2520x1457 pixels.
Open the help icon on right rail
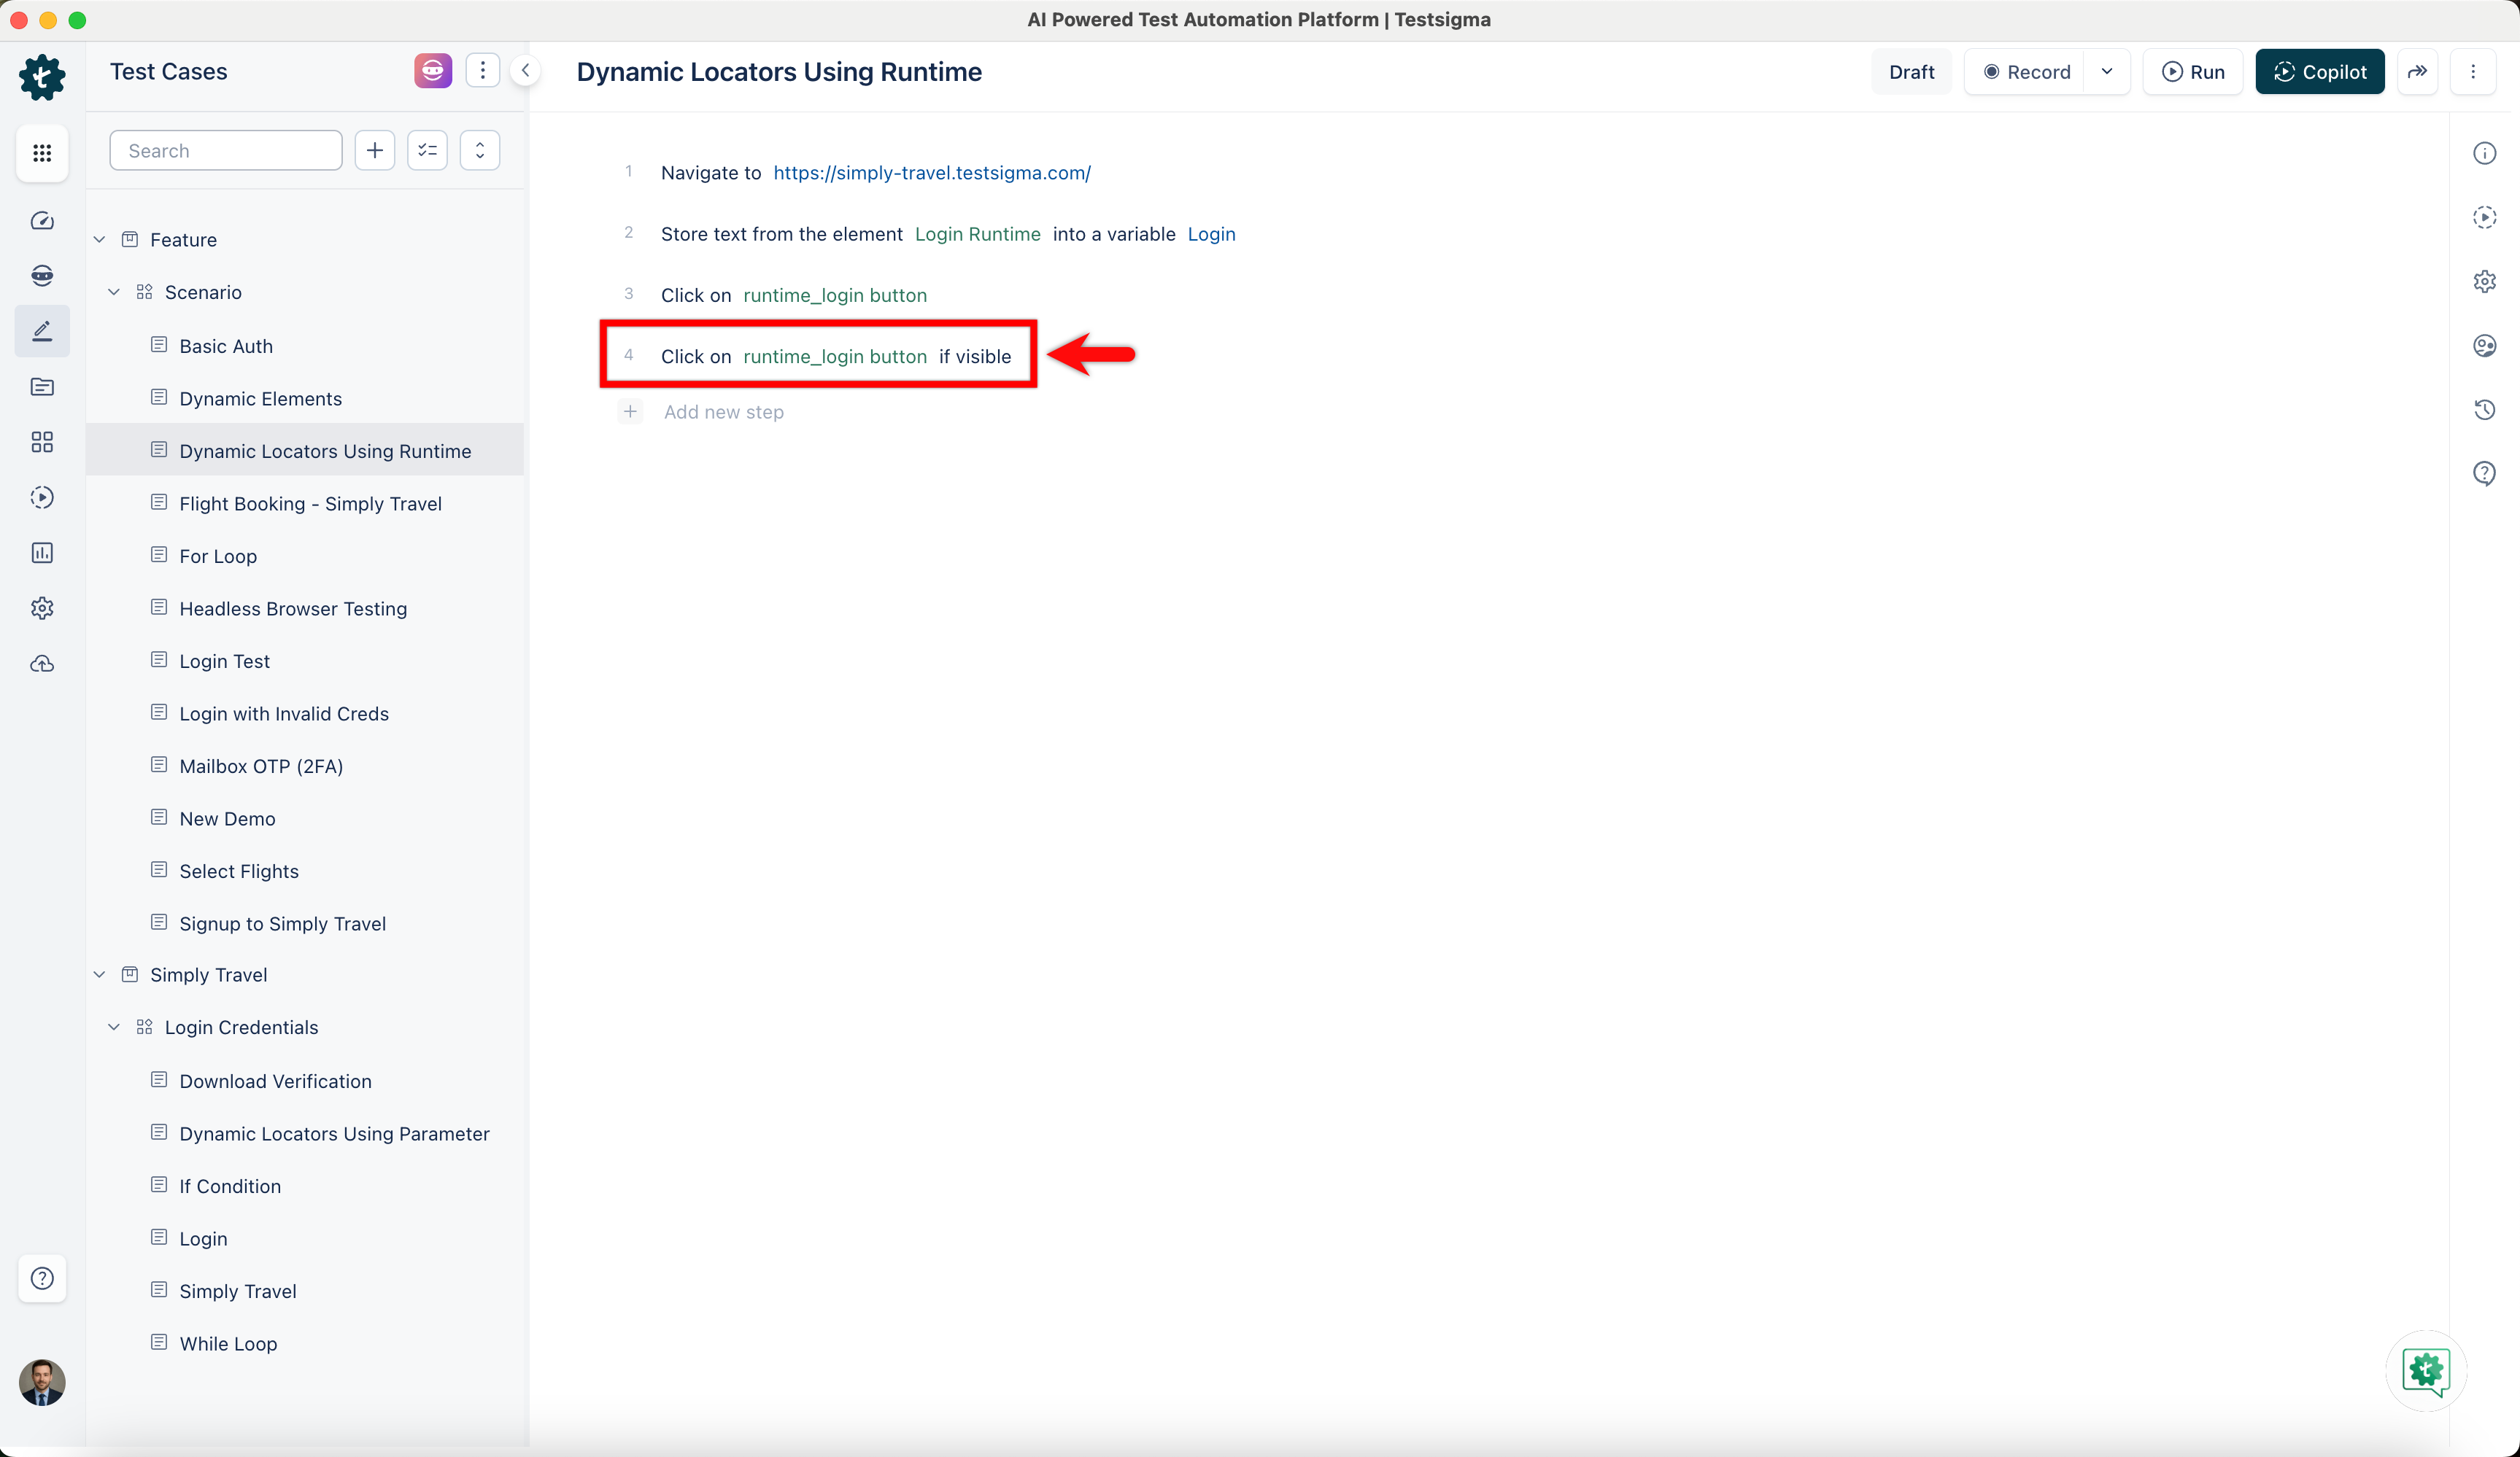click(2485, 474)
